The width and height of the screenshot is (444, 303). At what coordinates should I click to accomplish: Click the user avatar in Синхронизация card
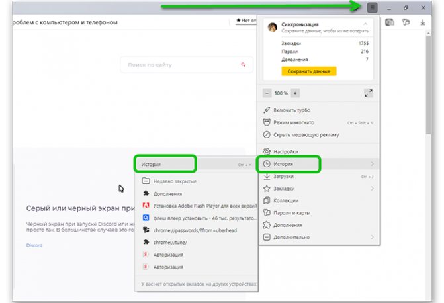coord(273,28)
